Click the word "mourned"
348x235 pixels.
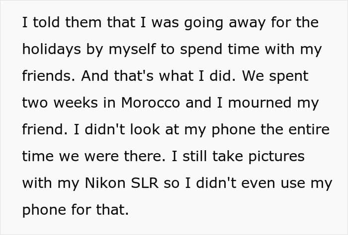click(x=272, y=104)
